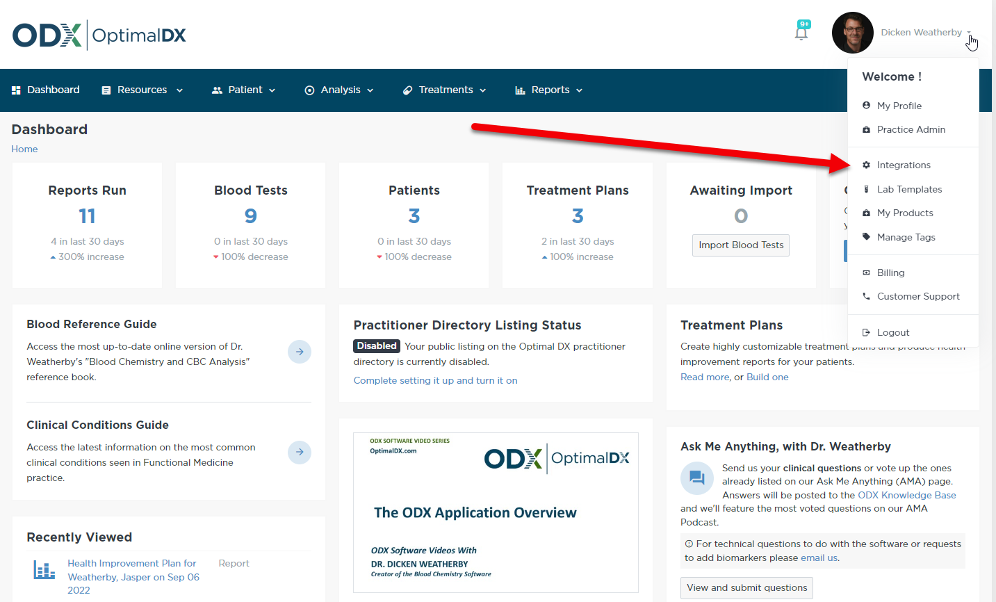Screen dimensions: 996x602
Task: Expand the Analysis menu chevron
Action: tap(370, 90)
